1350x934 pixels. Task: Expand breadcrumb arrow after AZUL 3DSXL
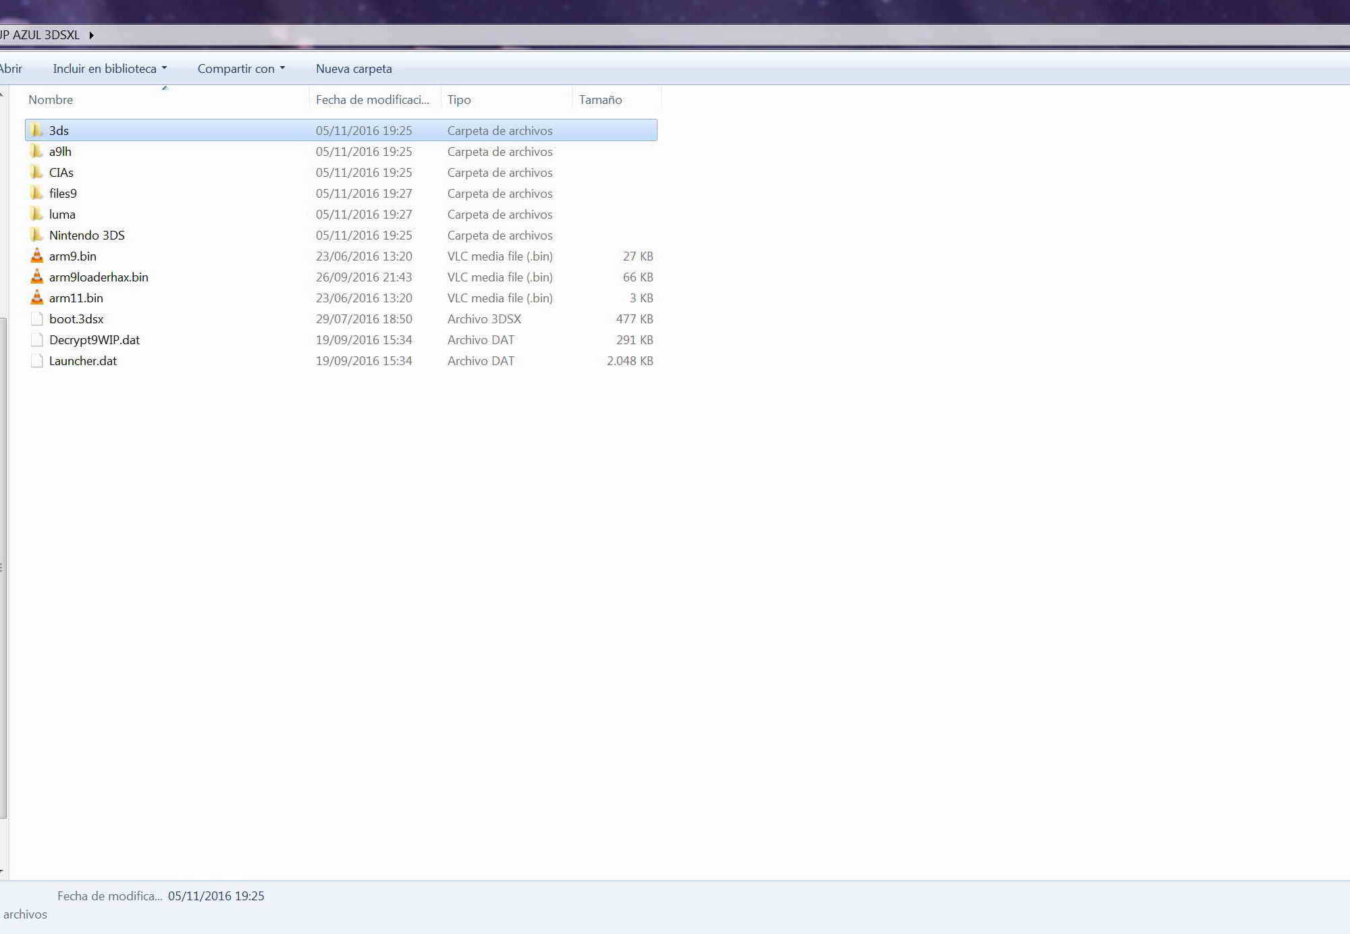[91, 35]
